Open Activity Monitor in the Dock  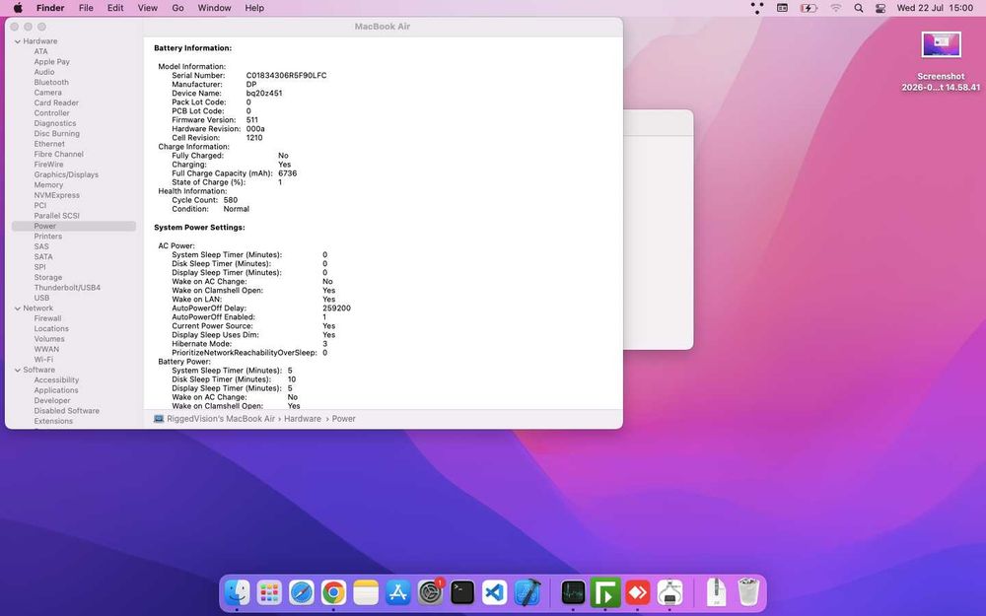pyautogui.click(x=573, y=592)
